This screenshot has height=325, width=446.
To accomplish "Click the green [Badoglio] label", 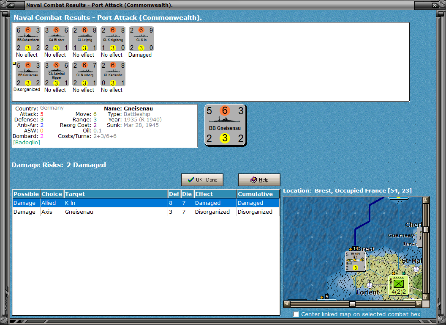I will coord(27,142).
